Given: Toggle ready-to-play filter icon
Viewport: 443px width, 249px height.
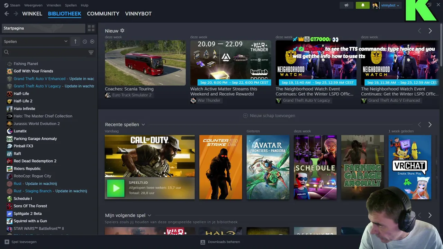Looking at the screenshot, I should [92, 41].
